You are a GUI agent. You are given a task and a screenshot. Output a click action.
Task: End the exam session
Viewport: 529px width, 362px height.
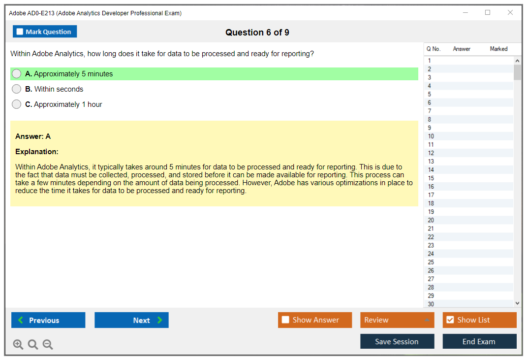[479, 341]
